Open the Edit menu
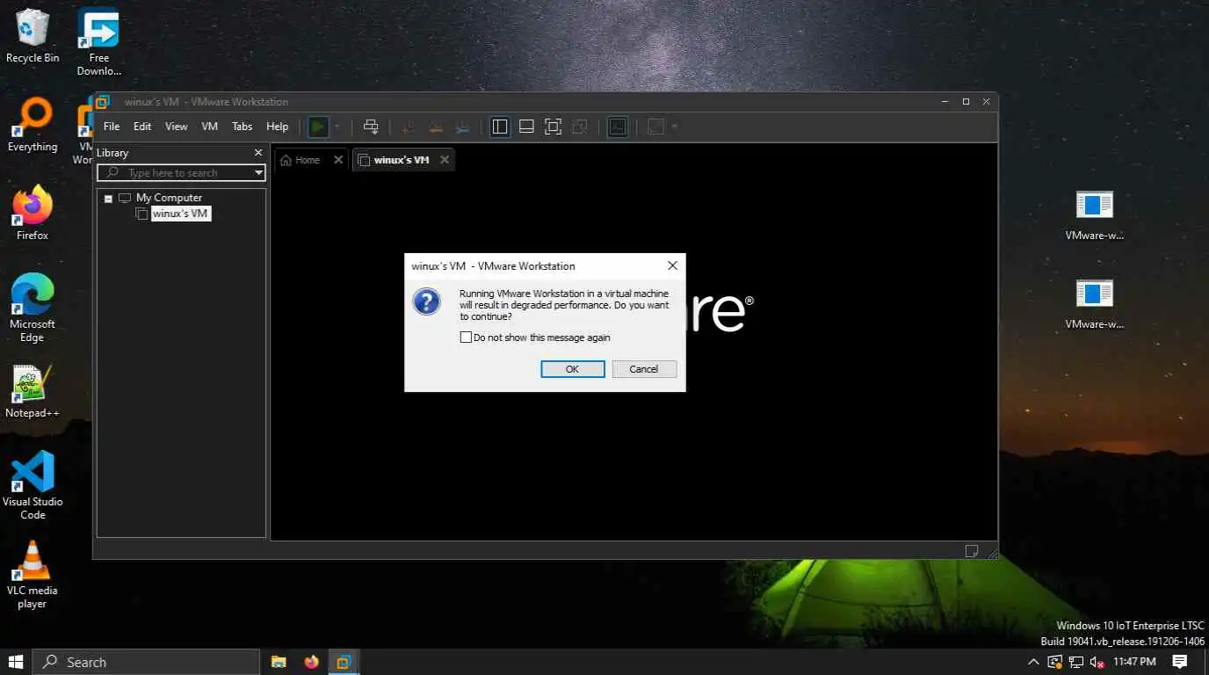Viewport: 1209px width, 675px height. point(142,127)
